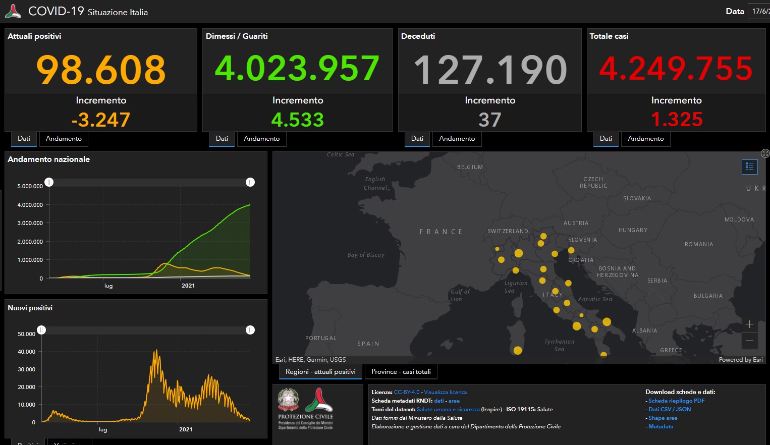770x445 pixels.
Task: Open the map legend panel icon
Action: pyautogui.click(x=750, y=166)
